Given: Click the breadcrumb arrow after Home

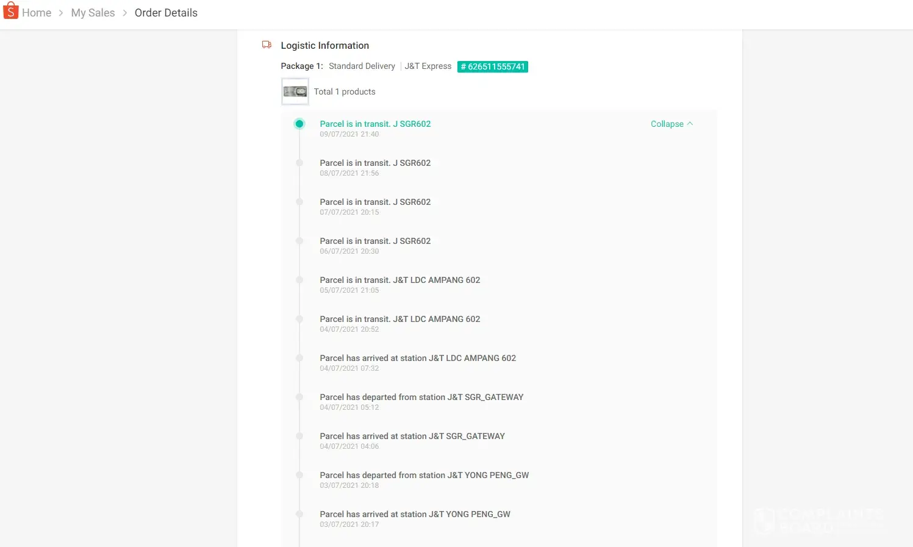Looking at the screenshot, I should click(61, 13).
